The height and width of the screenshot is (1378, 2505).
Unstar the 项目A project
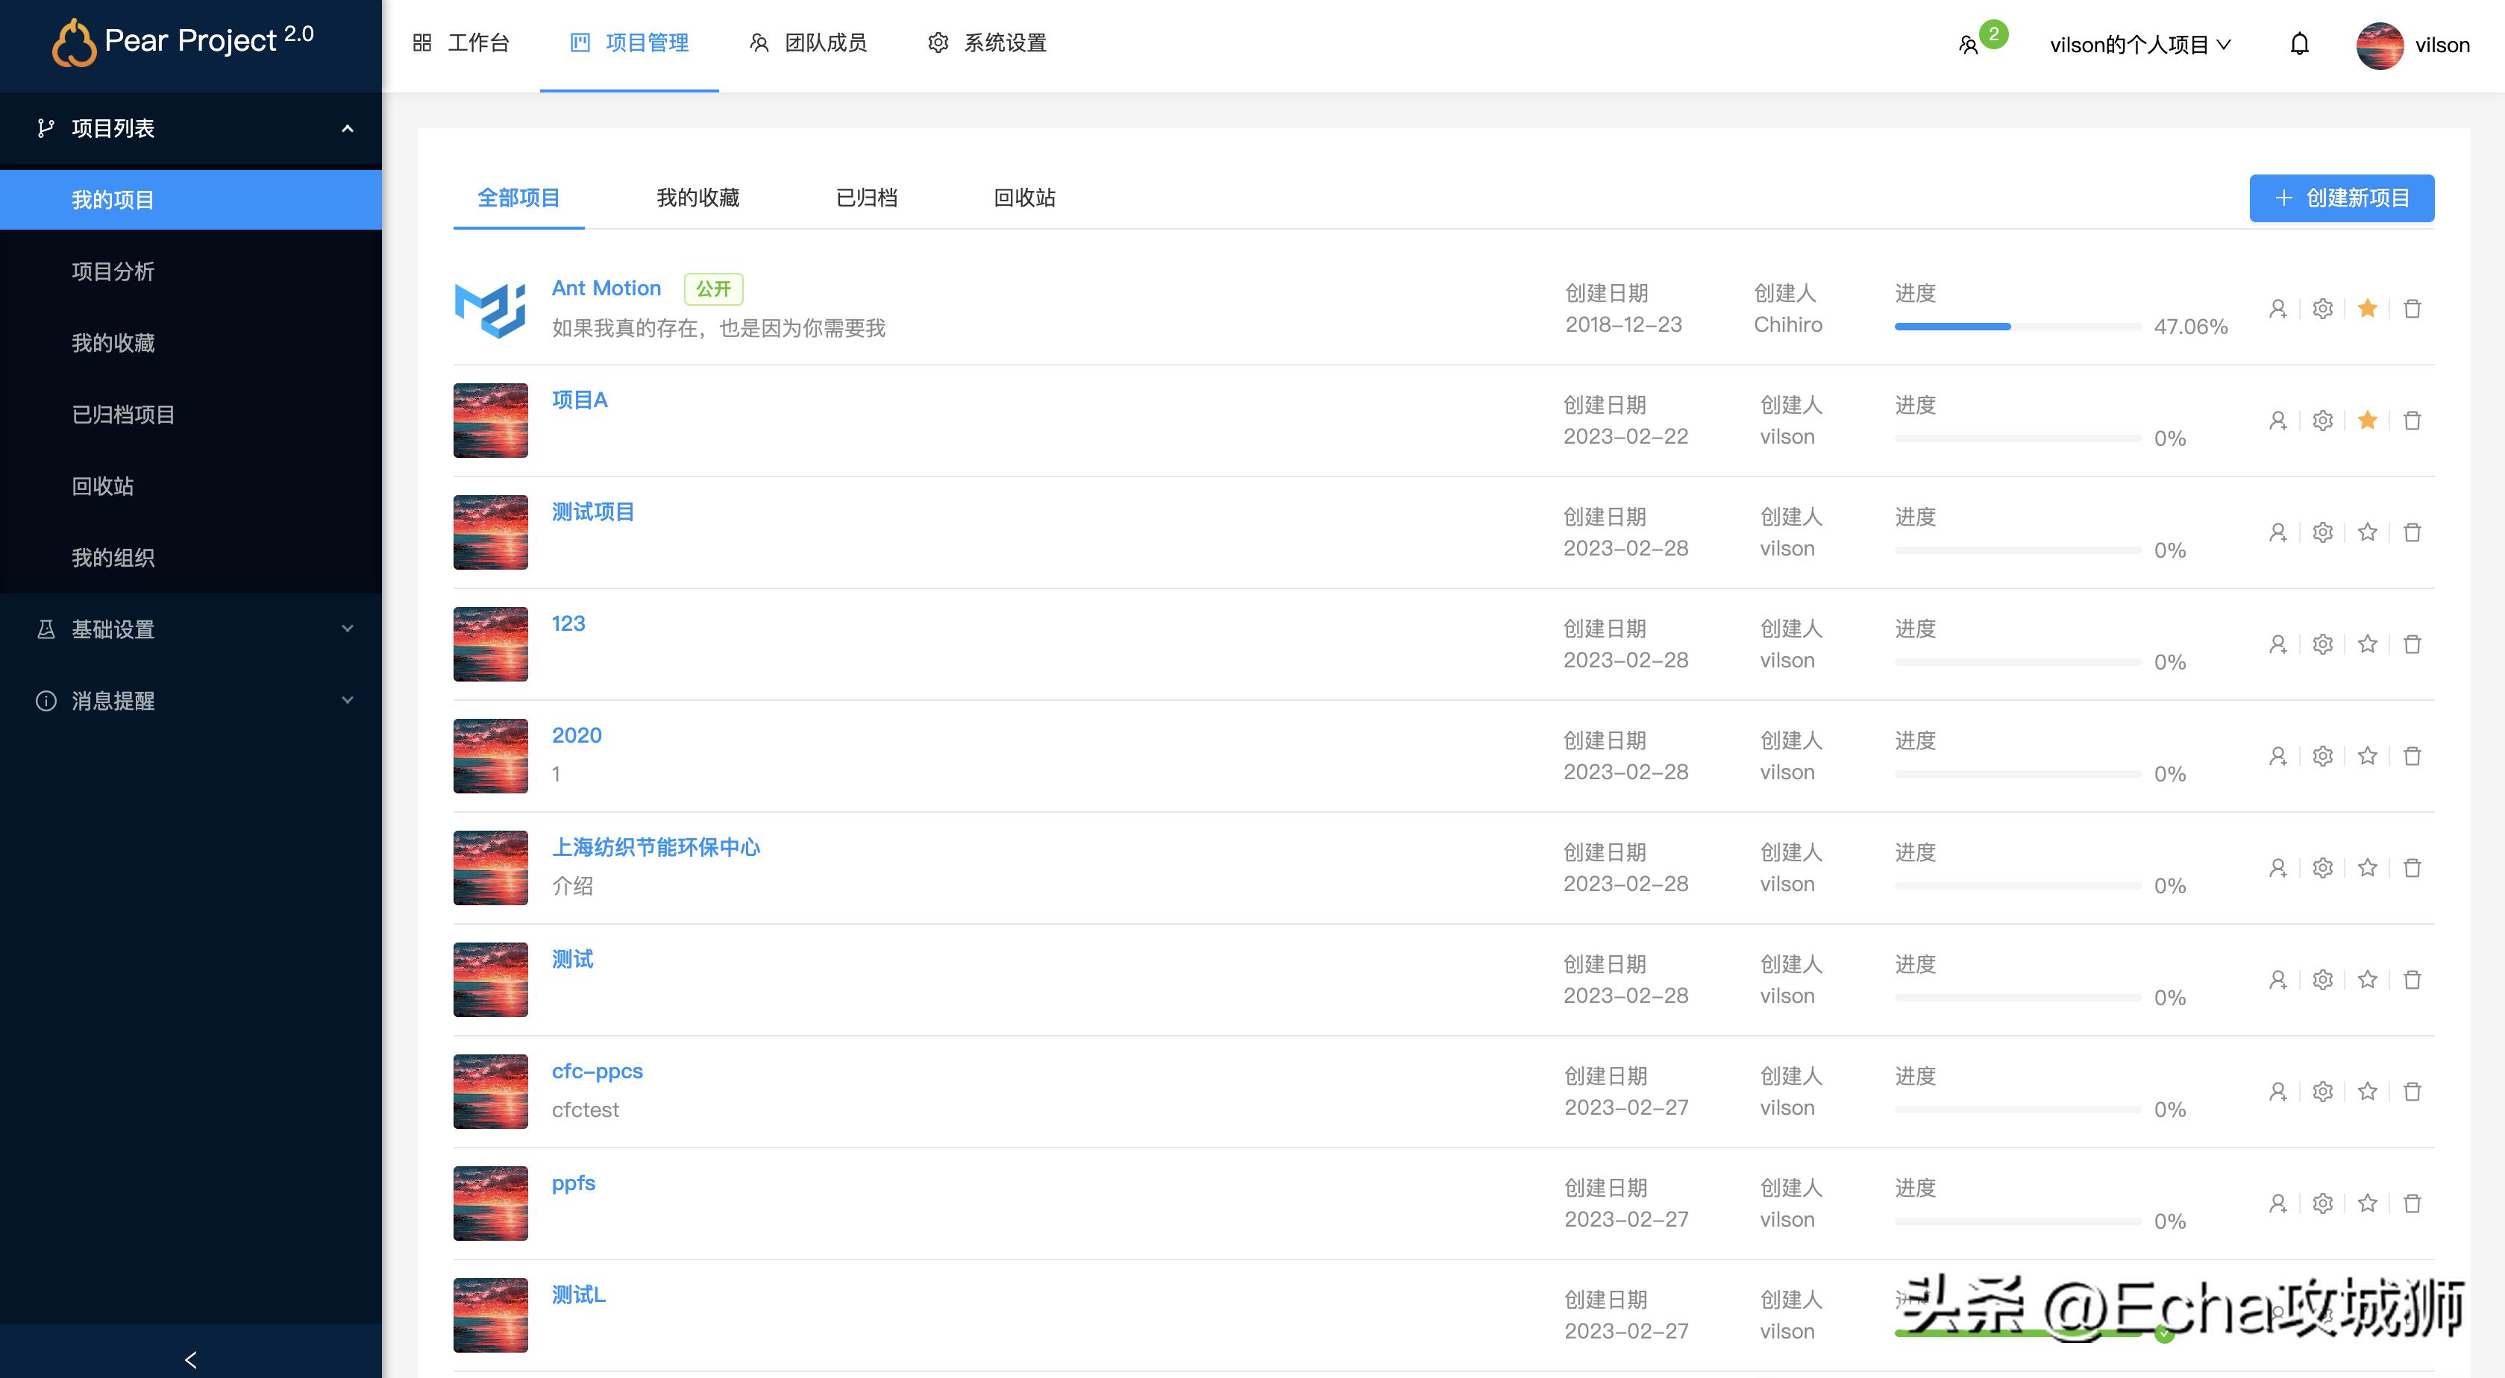[x=2367, y=420]
